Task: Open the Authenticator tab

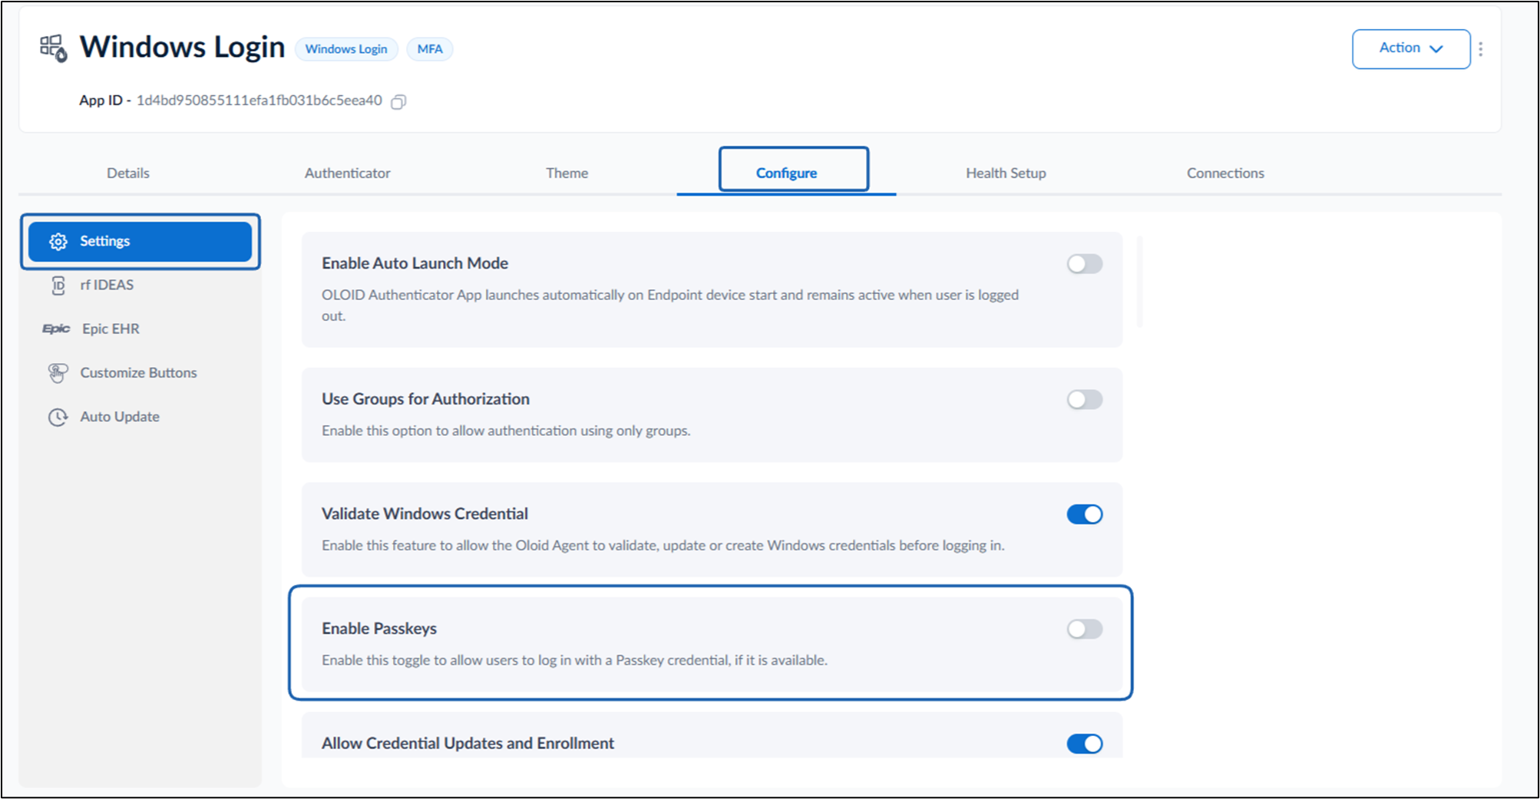Action: [x=348, y=173]
